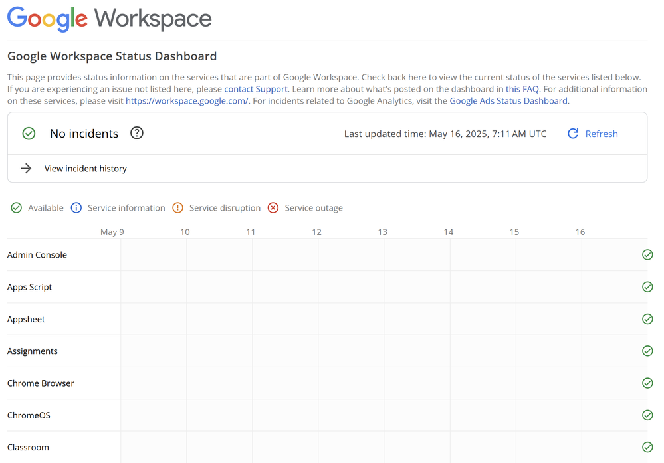The image size is (664, 463).
Task: Open the contact Support link
Action: click(x=256, y=89)
